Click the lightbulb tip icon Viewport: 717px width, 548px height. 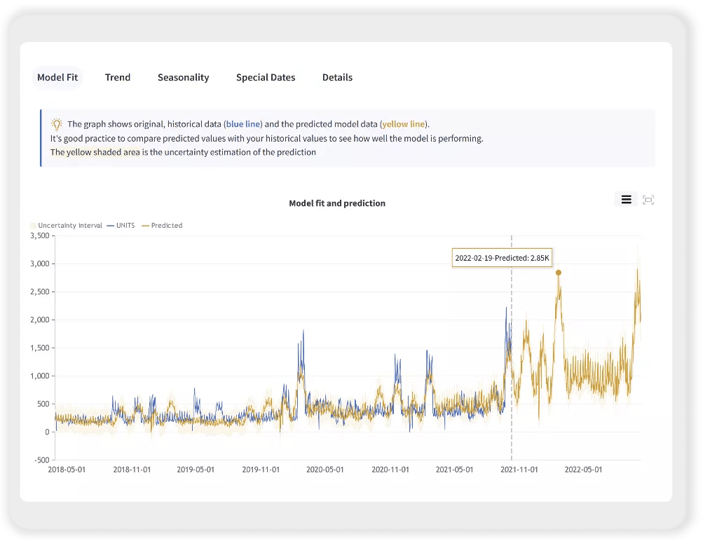55,123
